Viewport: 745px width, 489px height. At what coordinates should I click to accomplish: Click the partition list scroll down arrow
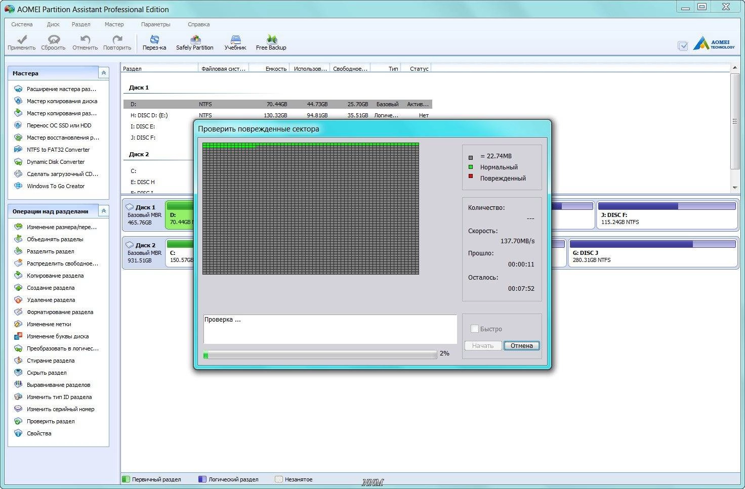point(735,188)
